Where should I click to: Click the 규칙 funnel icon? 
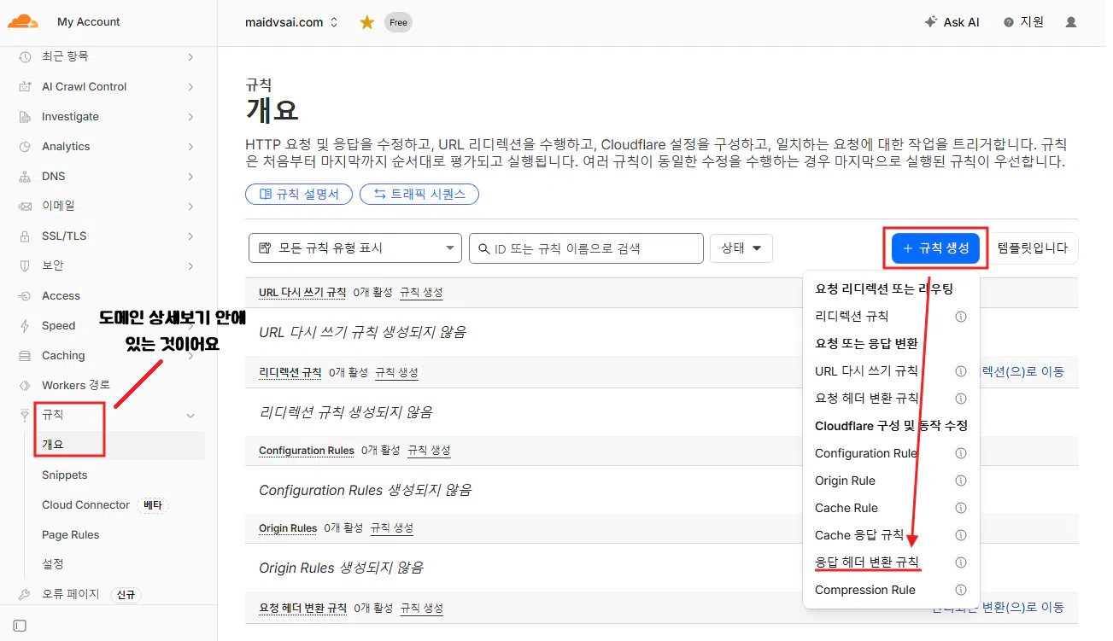(25, 415)
